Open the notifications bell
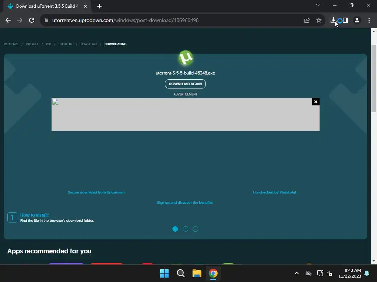This screenshot has width=377, height=282. coord(367,273)
